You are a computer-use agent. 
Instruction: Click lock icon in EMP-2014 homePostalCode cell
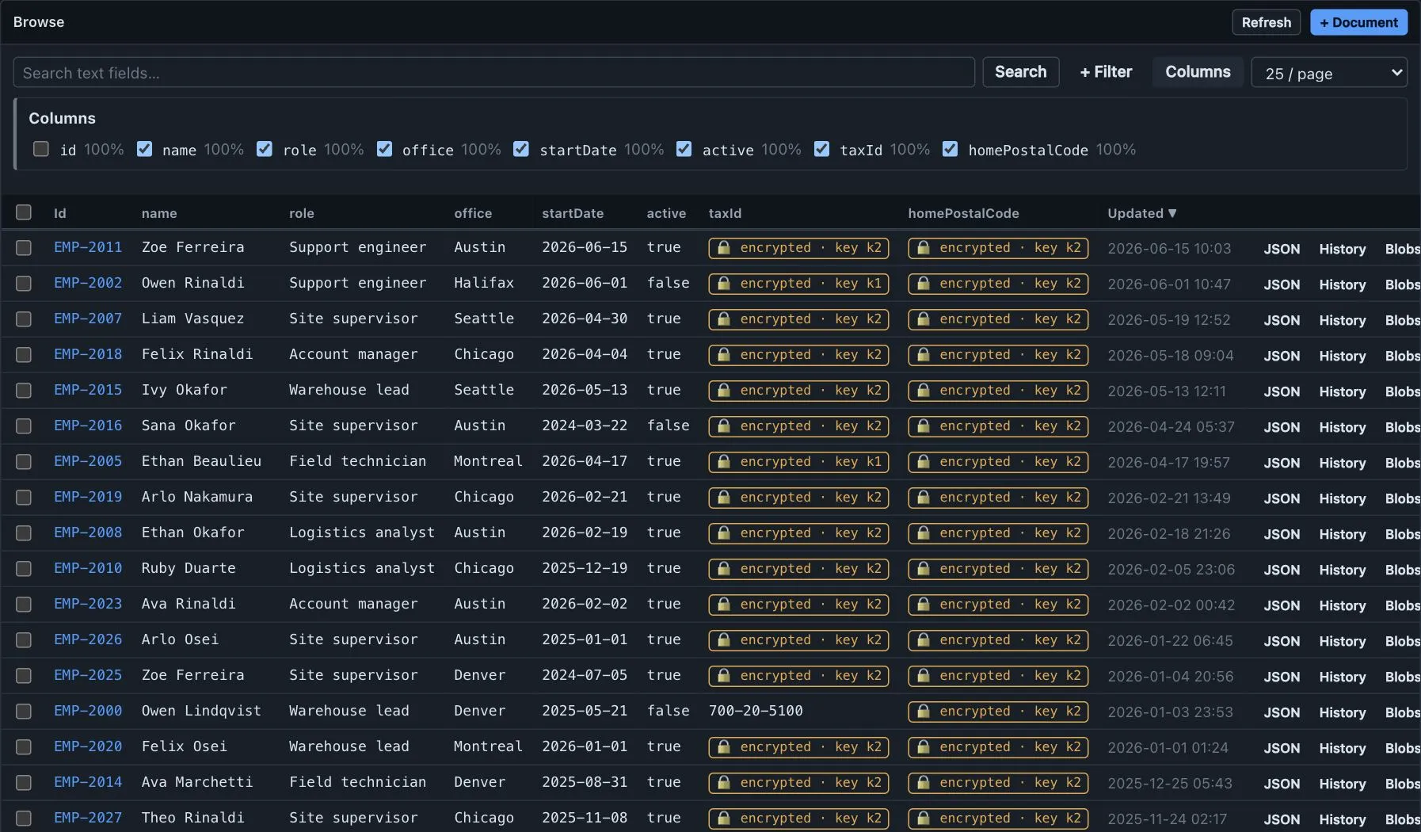pyautogui.click(x=923, y=782)
